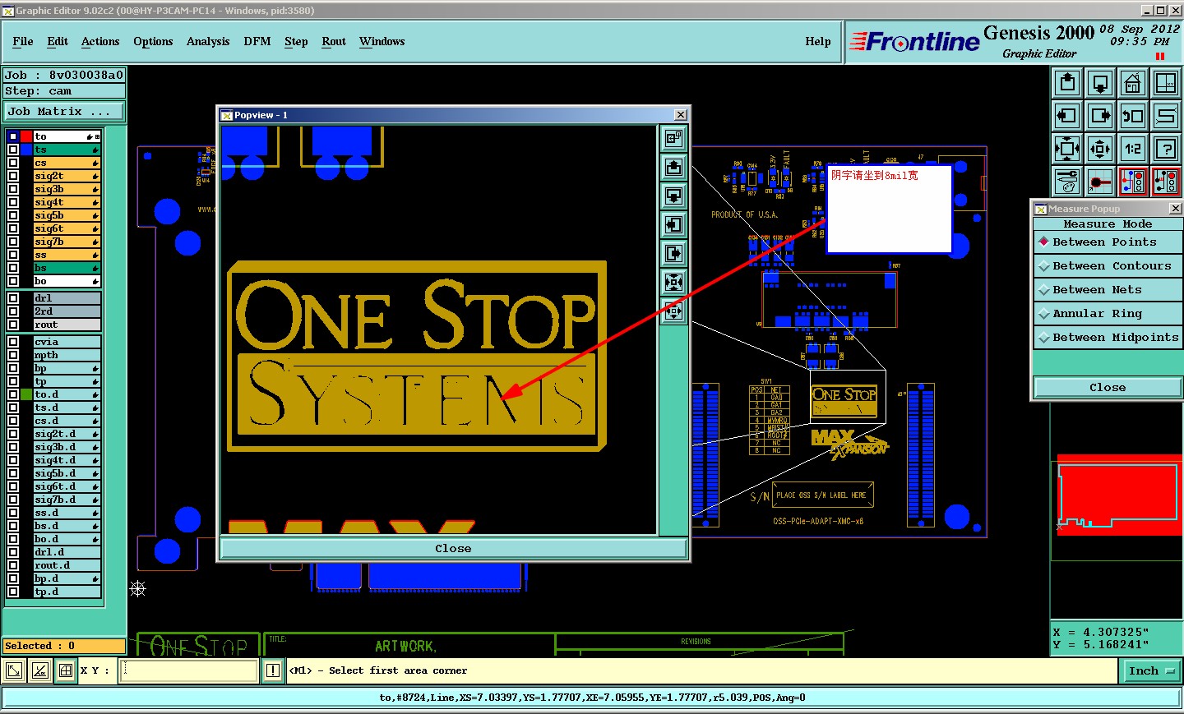Zoom out inside the Popview window
Image resolution: width=1184 pixels, height=714 pixels.
(x=673, y=311)
